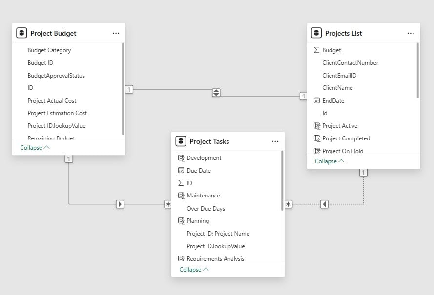Select the Project ID: Project Name field
The height and width of the screenshot is (295, 434).
tap(218, 234)
